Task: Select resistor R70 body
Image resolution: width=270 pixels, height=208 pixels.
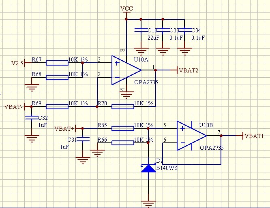Action: pos(123,106)
